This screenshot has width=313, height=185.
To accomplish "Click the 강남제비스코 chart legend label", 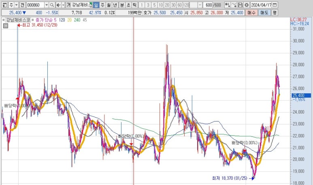I will point(18,20).
